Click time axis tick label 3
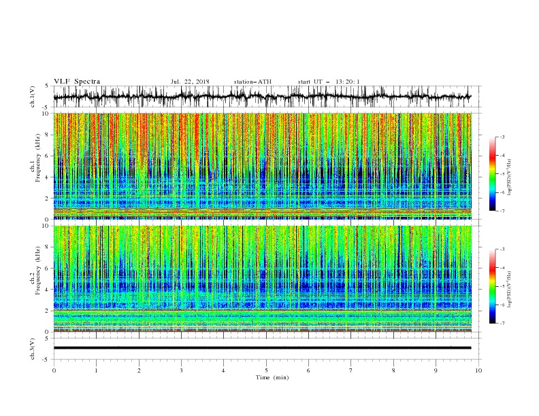This screenshot has height=416, width=539. (x=181, y=370)
